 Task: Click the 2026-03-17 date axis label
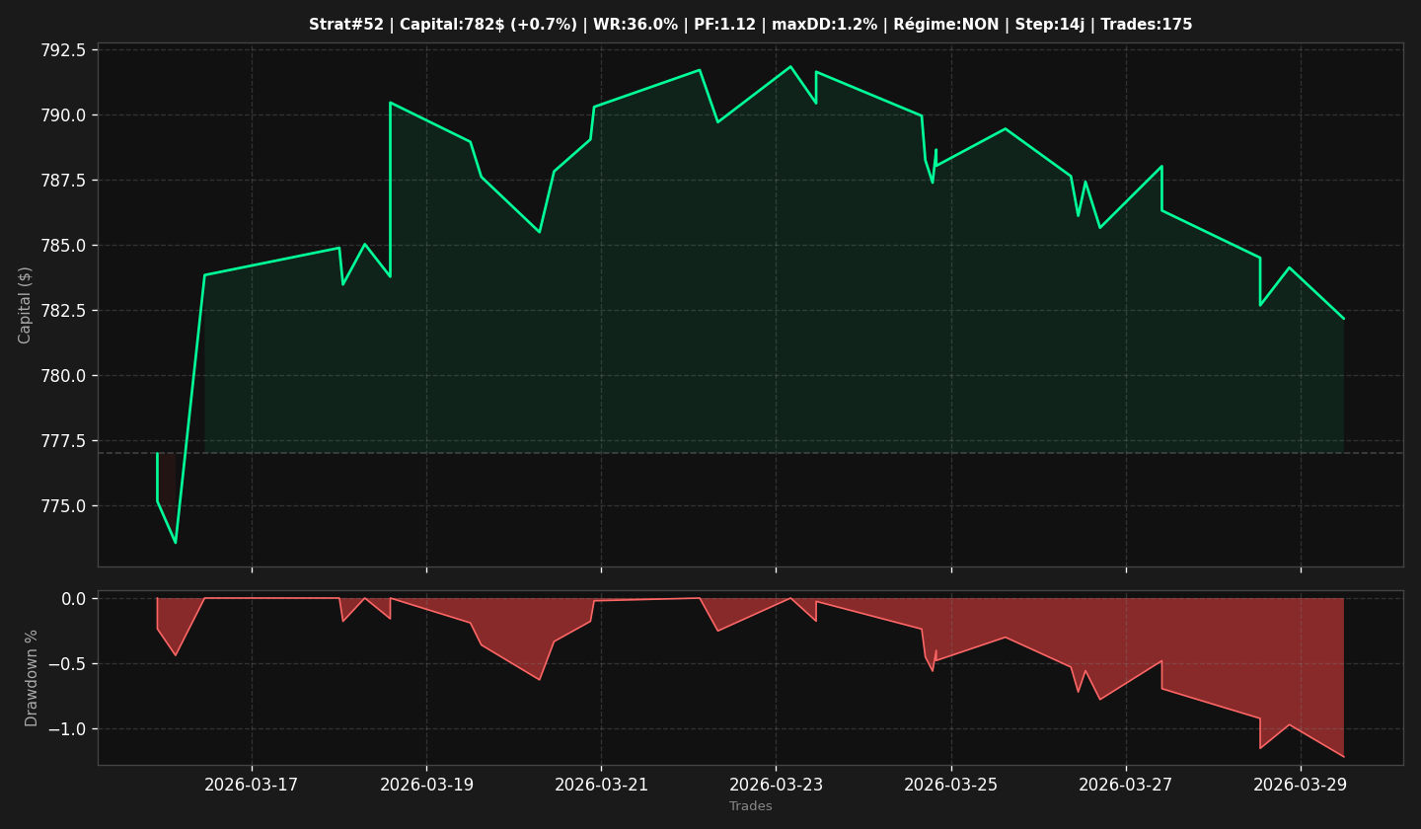pos(252,785)
